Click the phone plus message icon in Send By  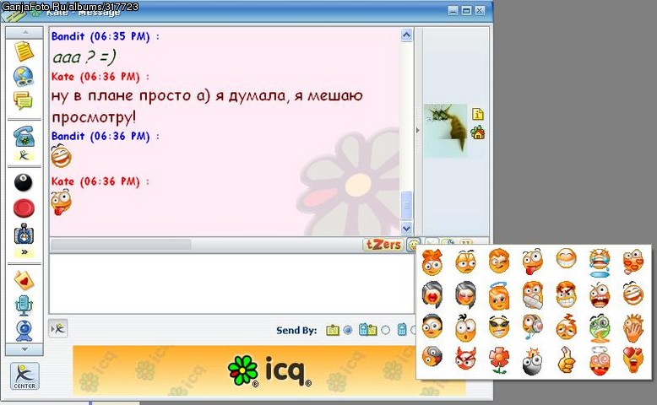[367, 330]
